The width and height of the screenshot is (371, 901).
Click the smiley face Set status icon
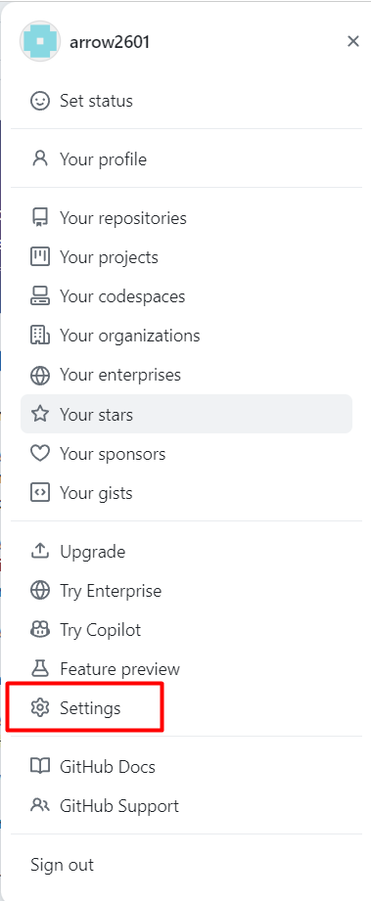(x=40, y=101)
